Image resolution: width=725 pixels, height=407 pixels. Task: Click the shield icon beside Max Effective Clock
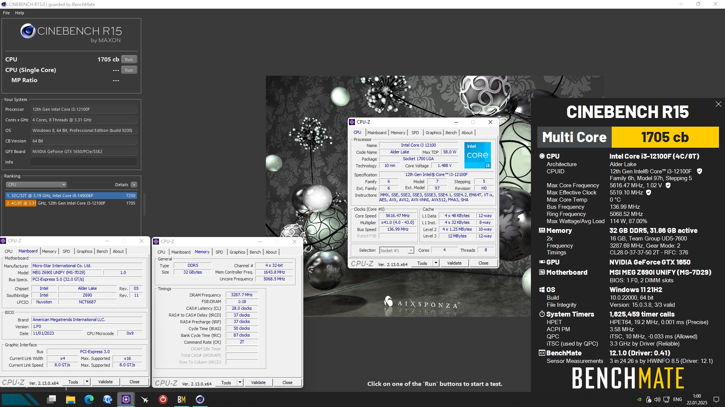tap(649, 193)
